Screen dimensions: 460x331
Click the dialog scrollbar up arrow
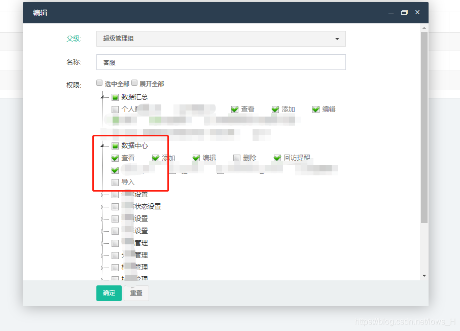424,28
